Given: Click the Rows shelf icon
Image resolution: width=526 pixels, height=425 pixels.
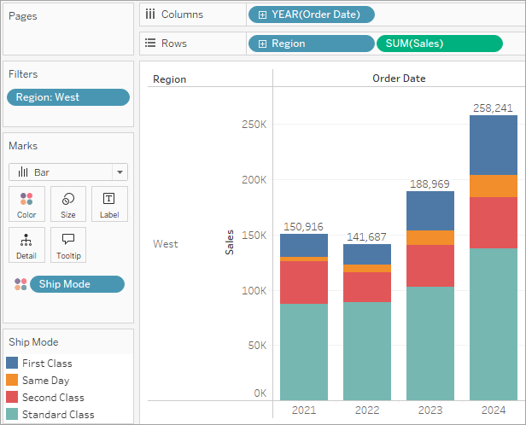Looking at the screenshot, I should [150, 43].
